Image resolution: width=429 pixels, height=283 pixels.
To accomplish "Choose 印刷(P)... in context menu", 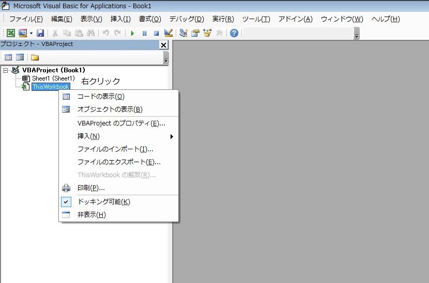I will (x=119, y=188).
